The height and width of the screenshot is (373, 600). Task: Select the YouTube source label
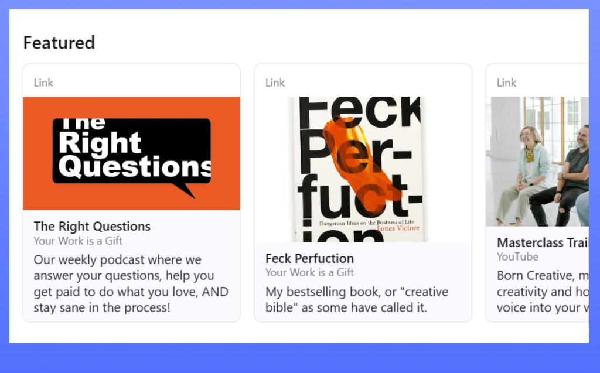517,256
